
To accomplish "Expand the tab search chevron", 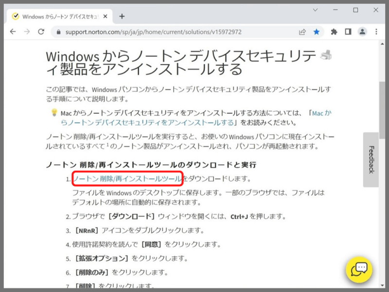I will click(x=315, y=10).
